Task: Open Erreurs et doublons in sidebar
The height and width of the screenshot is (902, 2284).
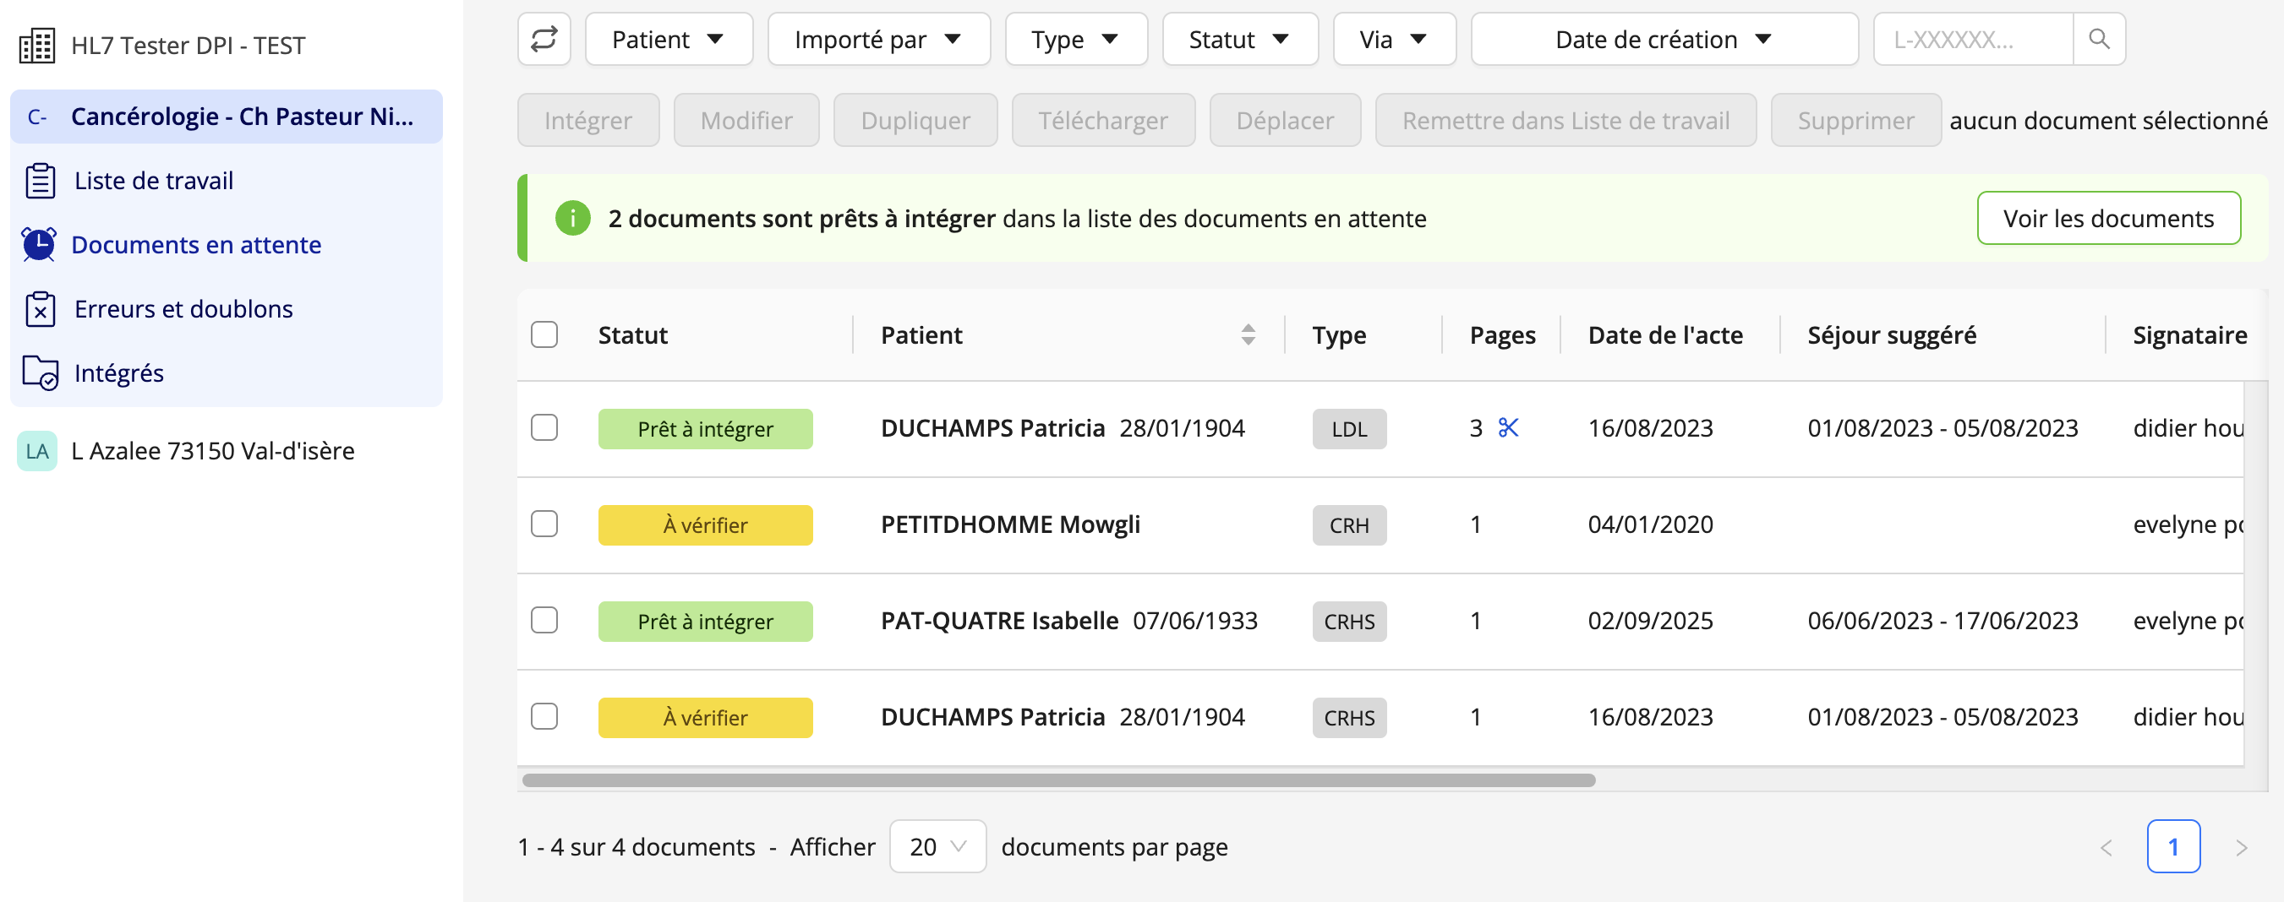Action: pos(226,309)
